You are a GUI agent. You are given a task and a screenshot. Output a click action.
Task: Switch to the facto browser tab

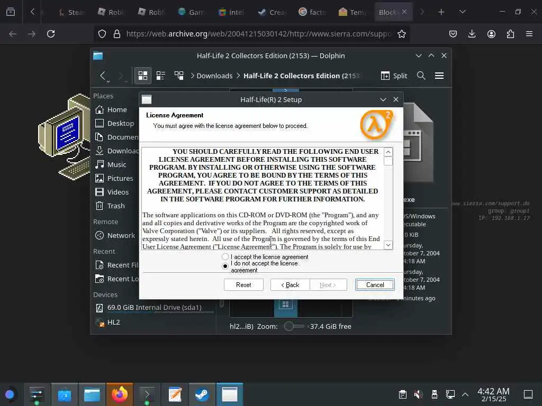[312, 12]
